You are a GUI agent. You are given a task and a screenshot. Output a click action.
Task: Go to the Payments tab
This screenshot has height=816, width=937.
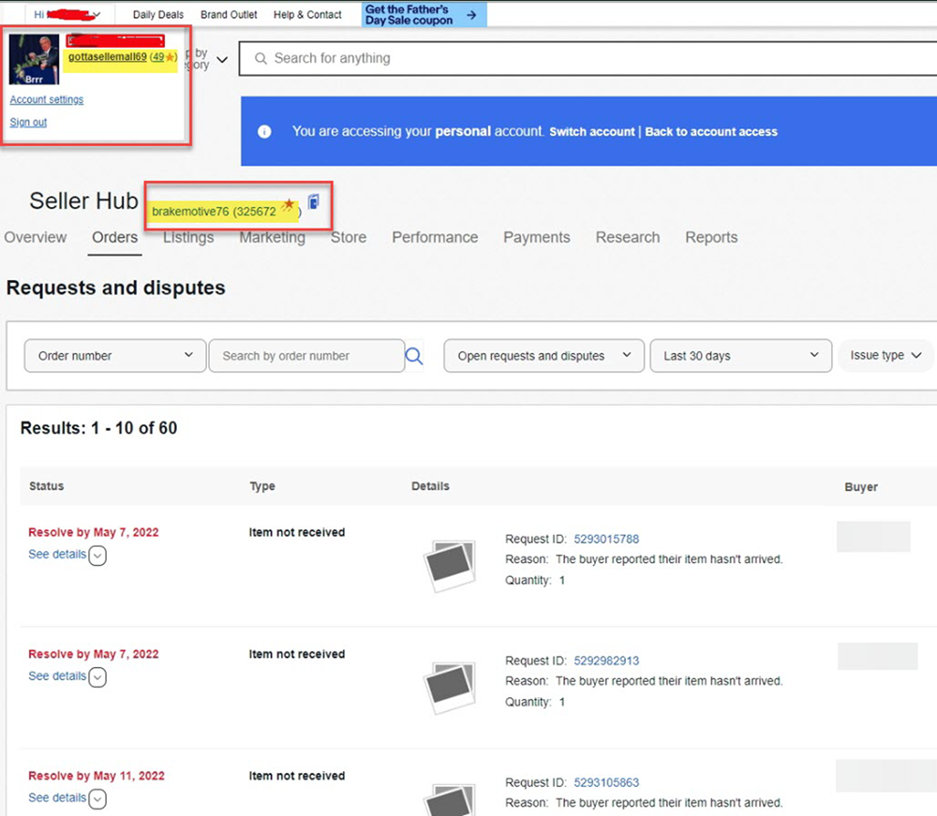coord(536,238)
